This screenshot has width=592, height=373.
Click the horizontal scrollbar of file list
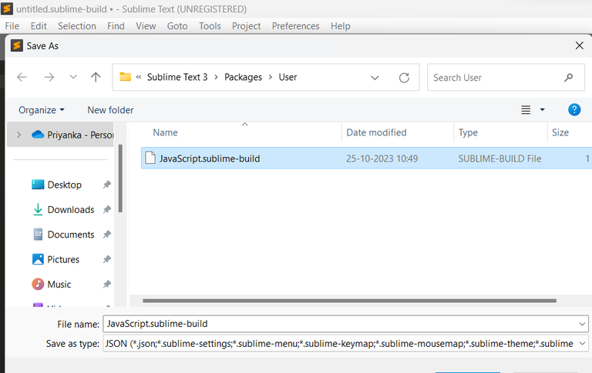pos(349,301)
